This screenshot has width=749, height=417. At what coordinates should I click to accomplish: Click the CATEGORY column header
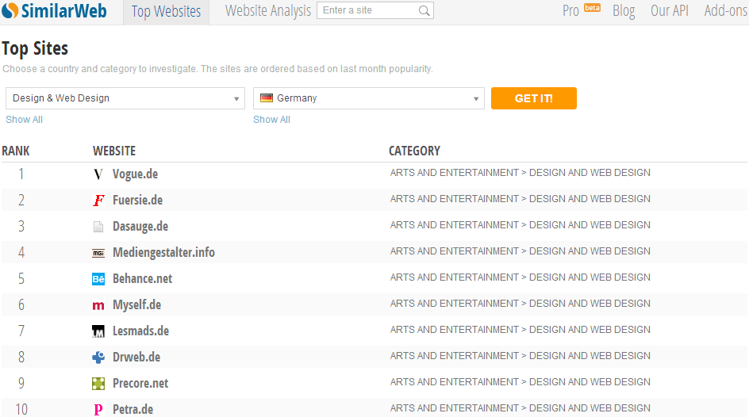[414, 151]
